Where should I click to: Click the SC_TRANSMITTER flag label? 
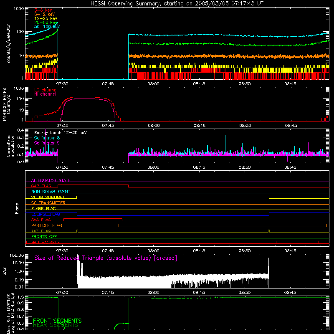48,202
